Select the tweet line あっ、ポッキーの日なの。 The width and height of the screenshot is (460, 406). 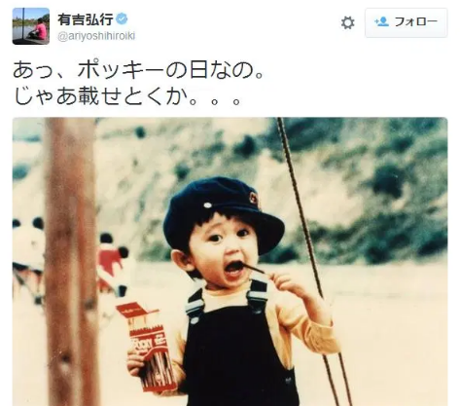click(138, 70)
